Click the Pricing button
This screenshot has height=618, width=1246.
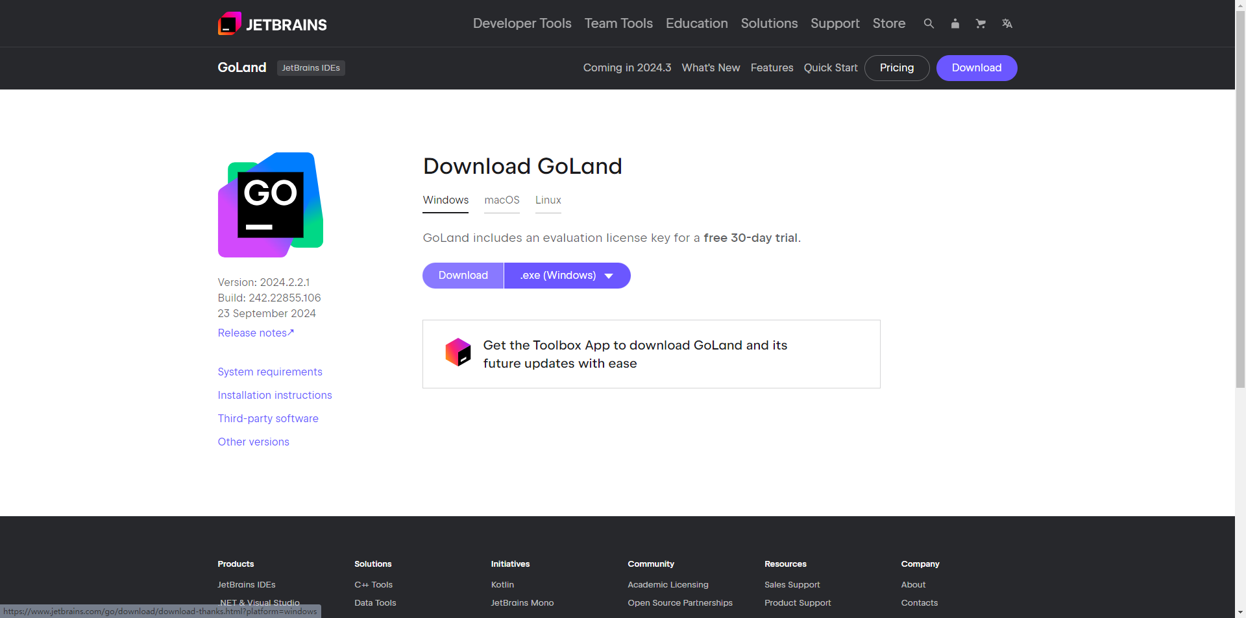[897, 68]
